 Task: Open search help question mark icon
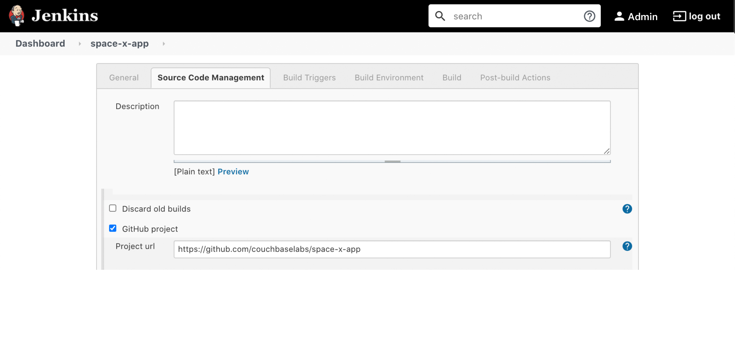click(x=589, y=16)
